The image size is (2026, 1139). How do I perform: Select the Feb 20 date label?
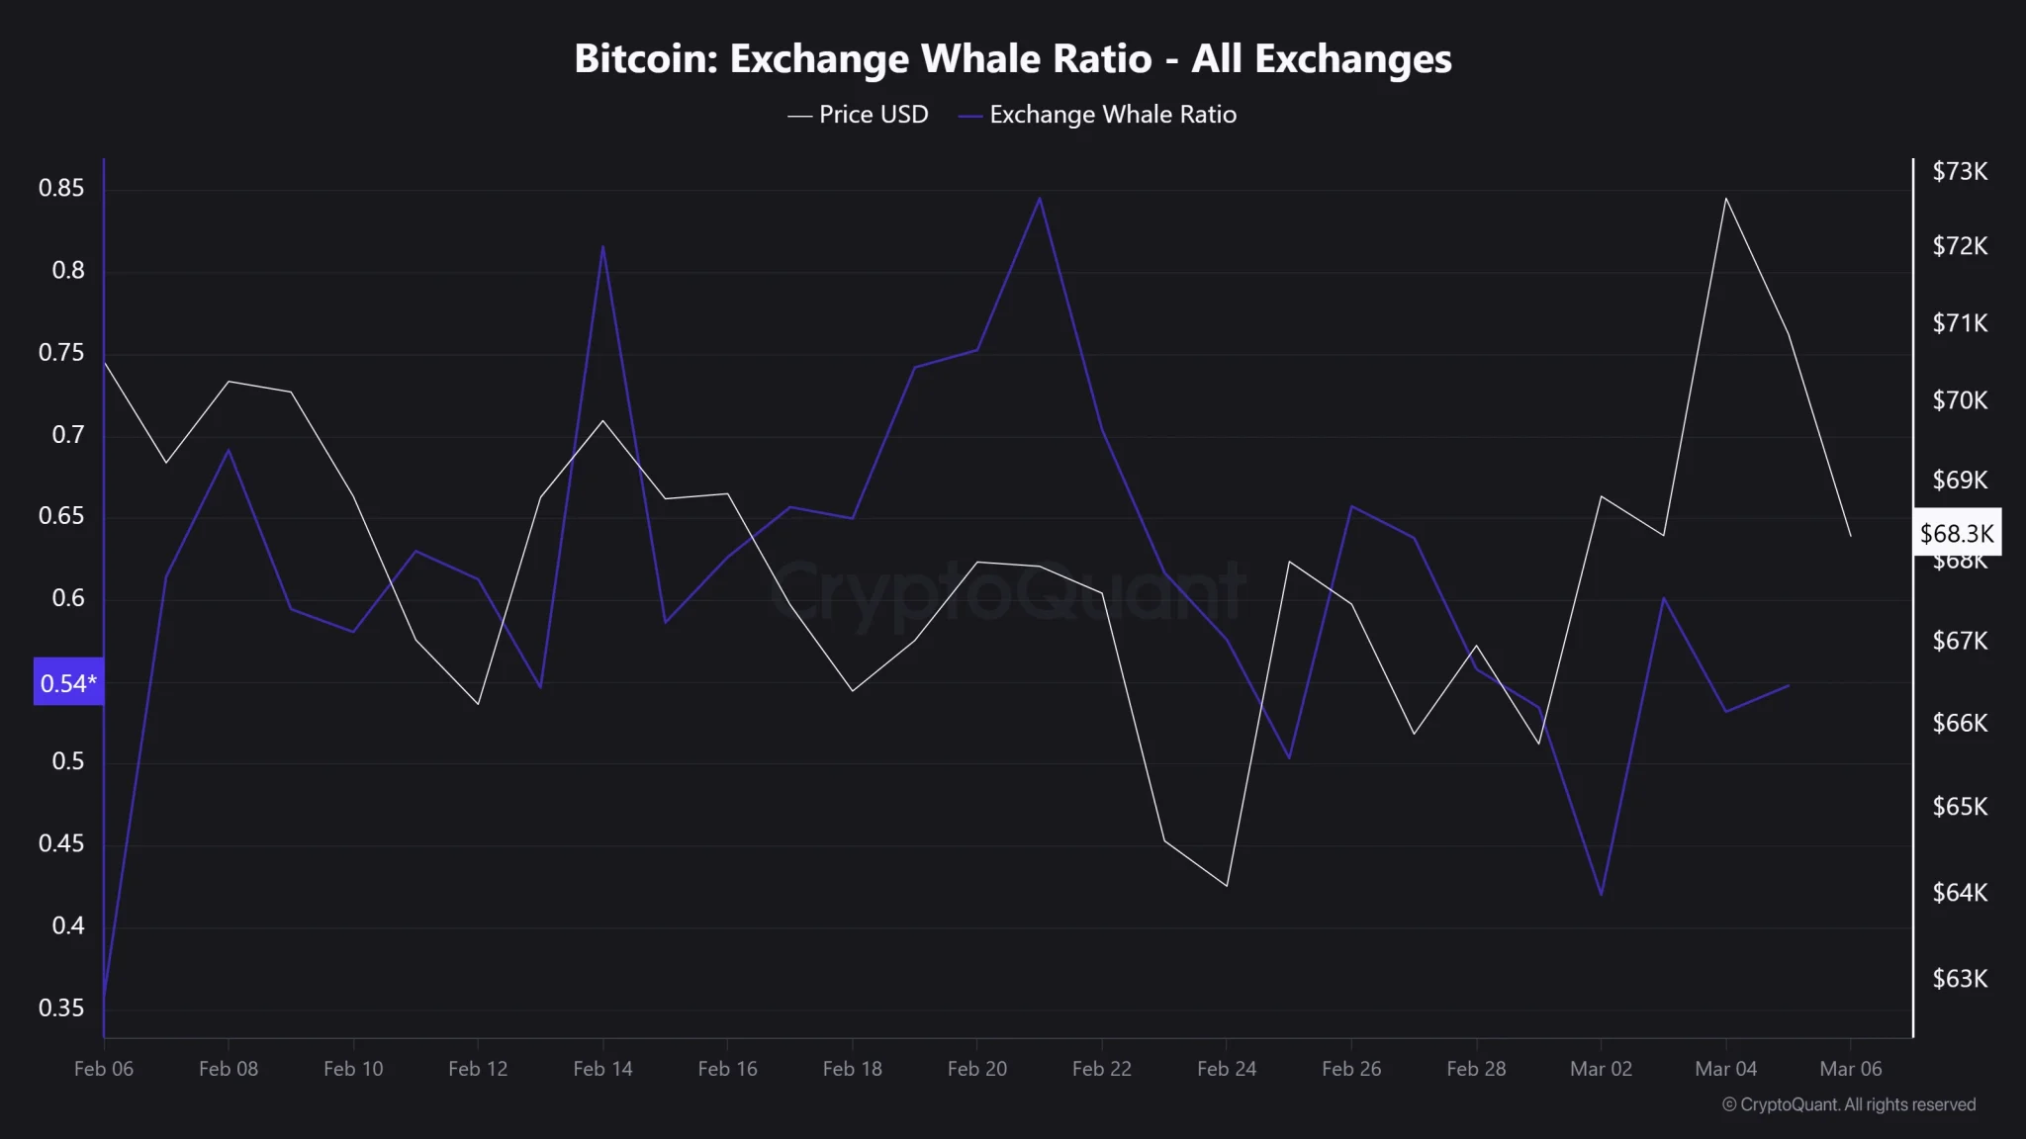coord(976,1069)
